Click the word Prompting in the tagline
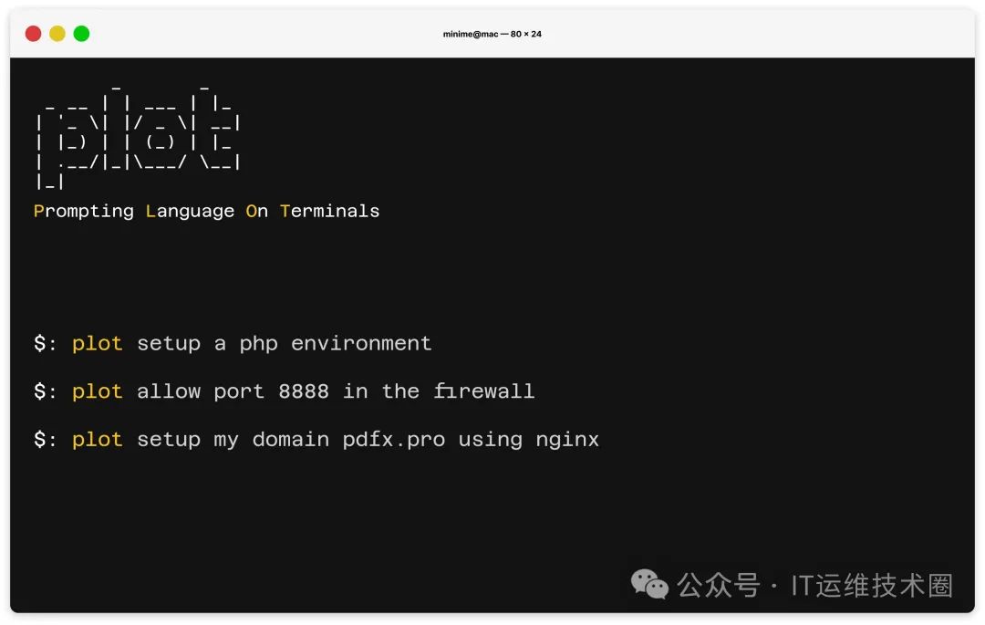 84,211
